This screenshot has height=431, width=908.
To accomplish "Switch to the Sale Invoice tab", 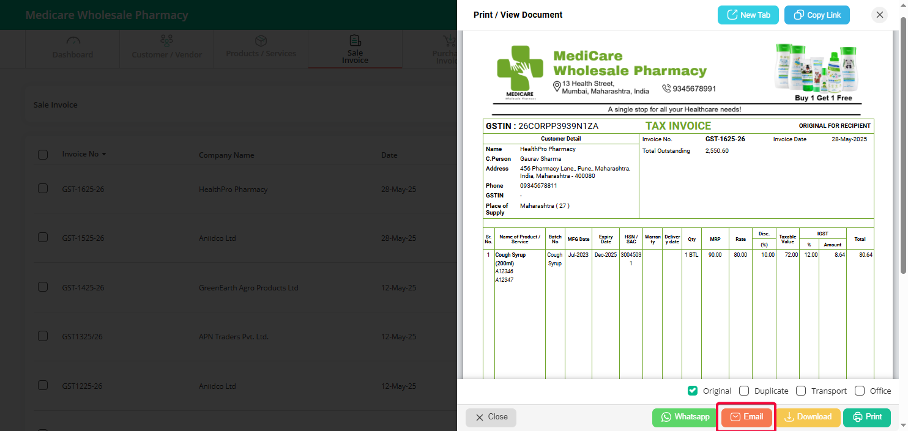I will coord(355,48).
